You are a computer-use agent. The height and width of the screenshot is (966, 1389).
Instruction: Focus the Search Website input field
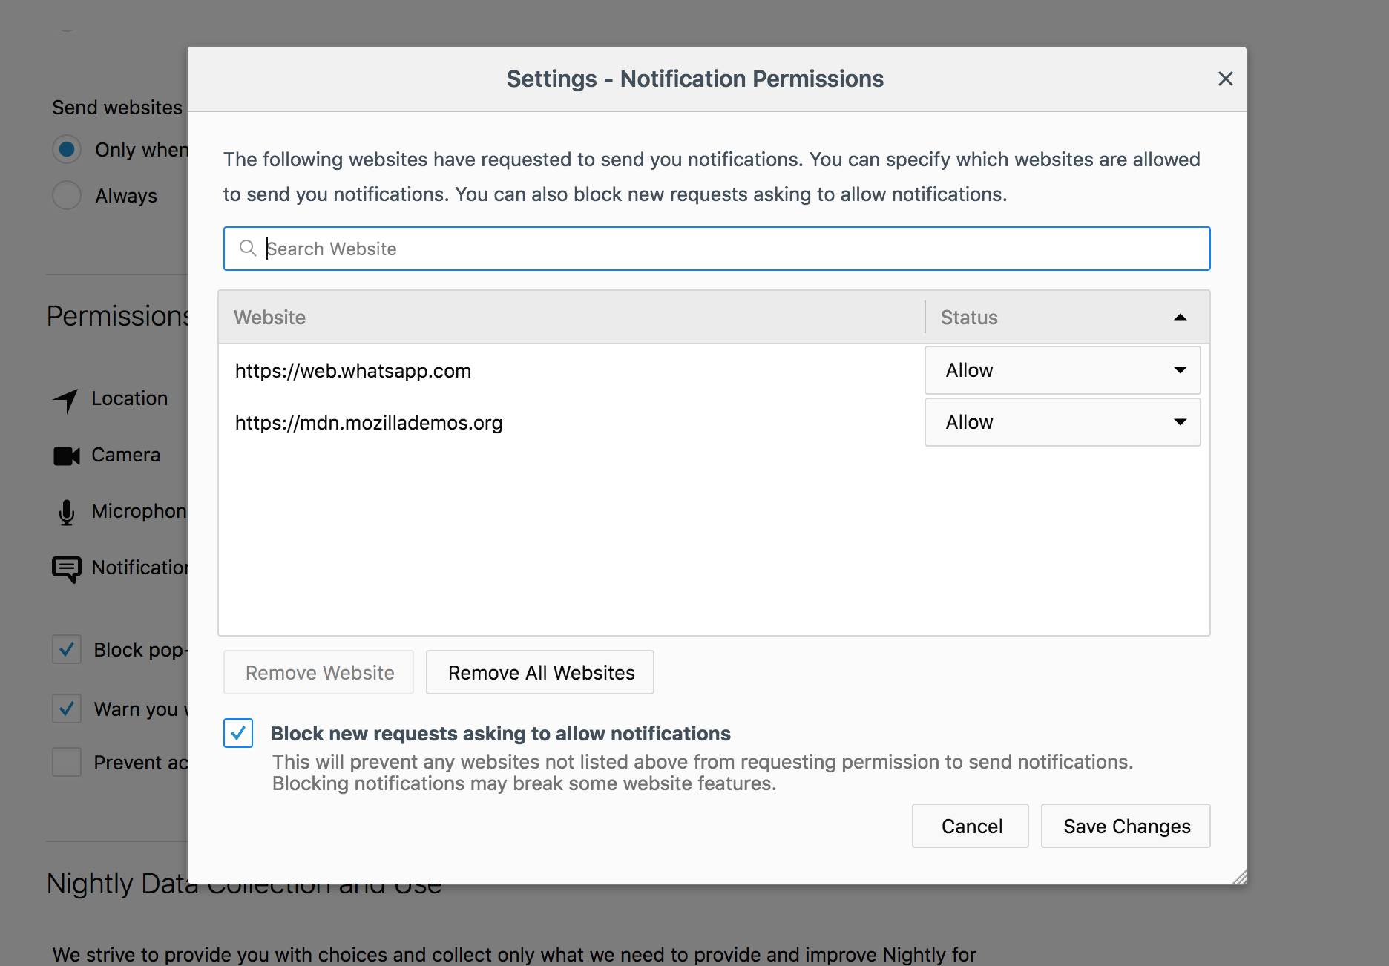(x=727, y=249)
